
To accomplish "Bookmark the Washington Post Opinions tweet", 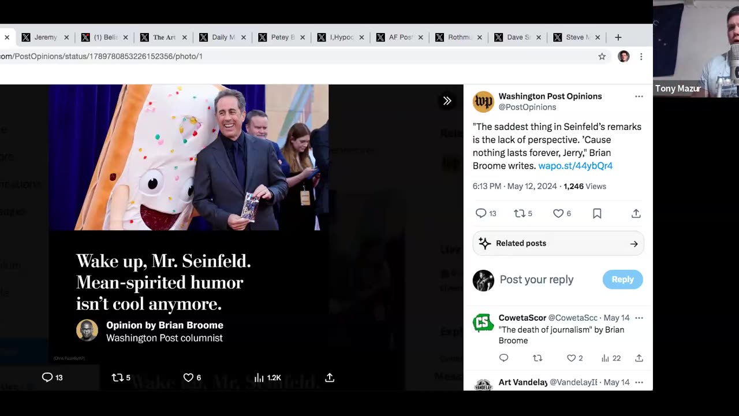I will coord(597,213).
